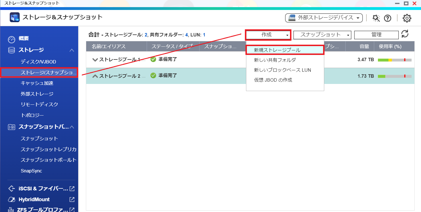Collapse the ストレージ sidebar section

72,50
